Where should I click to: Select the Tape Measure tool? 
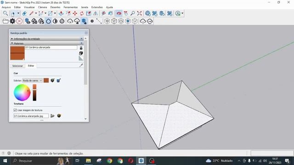coord(103,13)
